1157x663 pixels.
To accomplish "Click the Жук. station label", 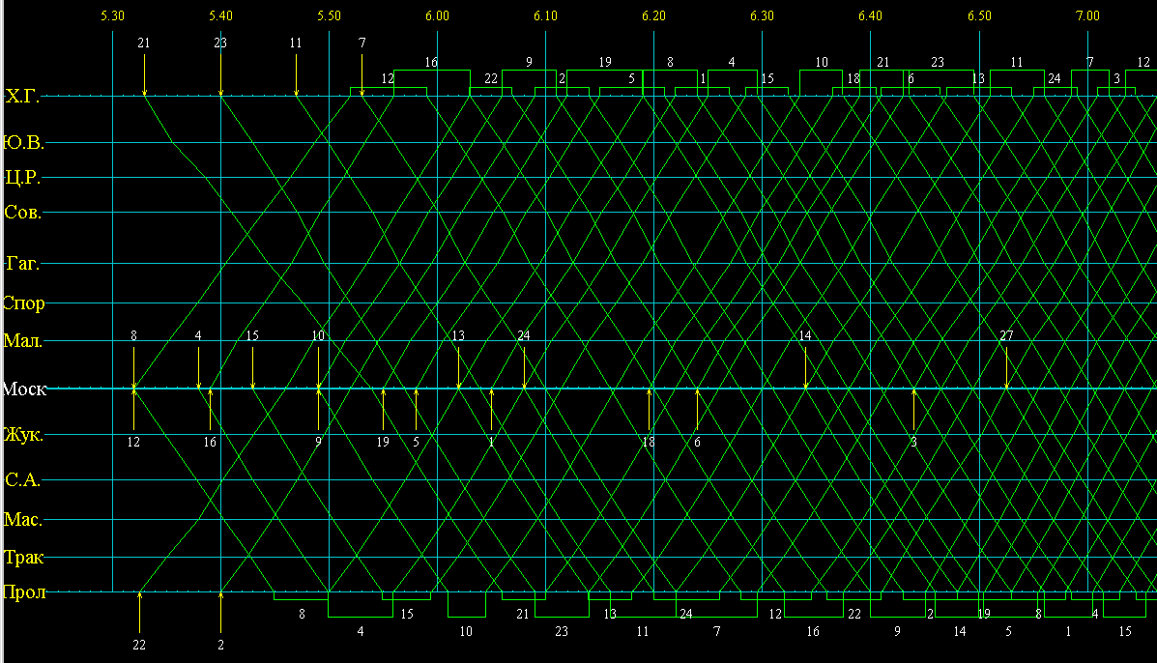I will click(x=23, y=435).
